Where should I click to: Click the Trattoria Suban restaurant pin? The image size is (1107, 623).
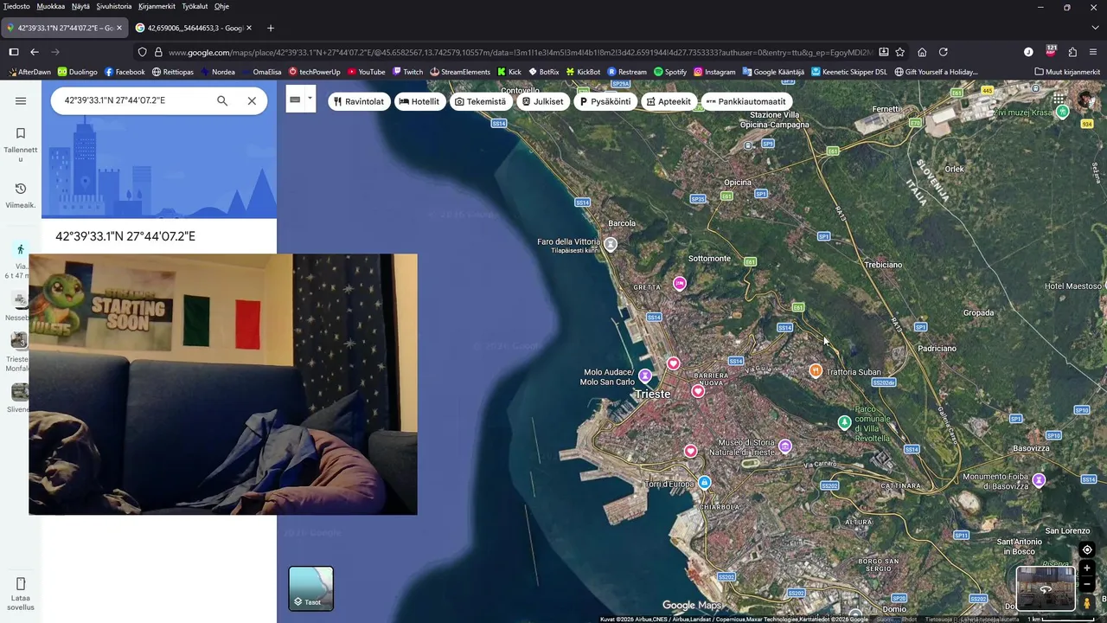point(815,370)
